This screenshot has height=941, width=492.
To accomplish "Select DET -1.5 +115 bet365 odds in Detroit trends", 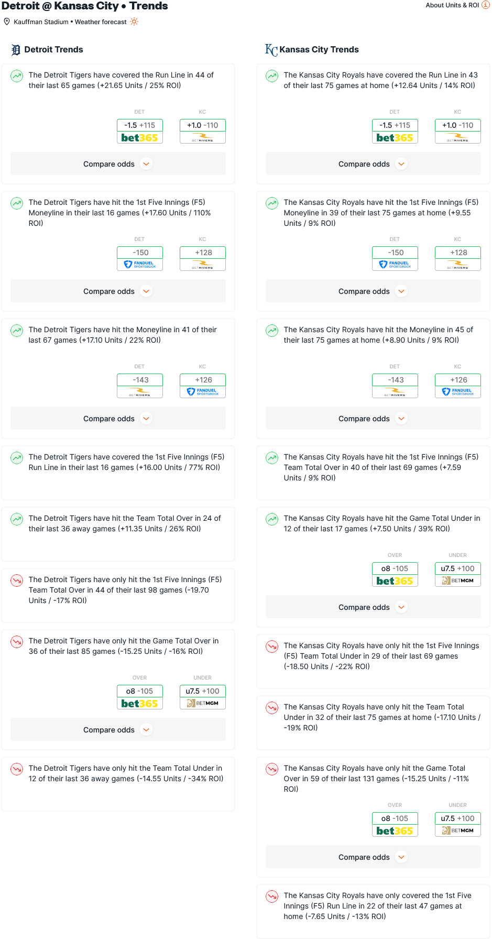I will (140, 131).
